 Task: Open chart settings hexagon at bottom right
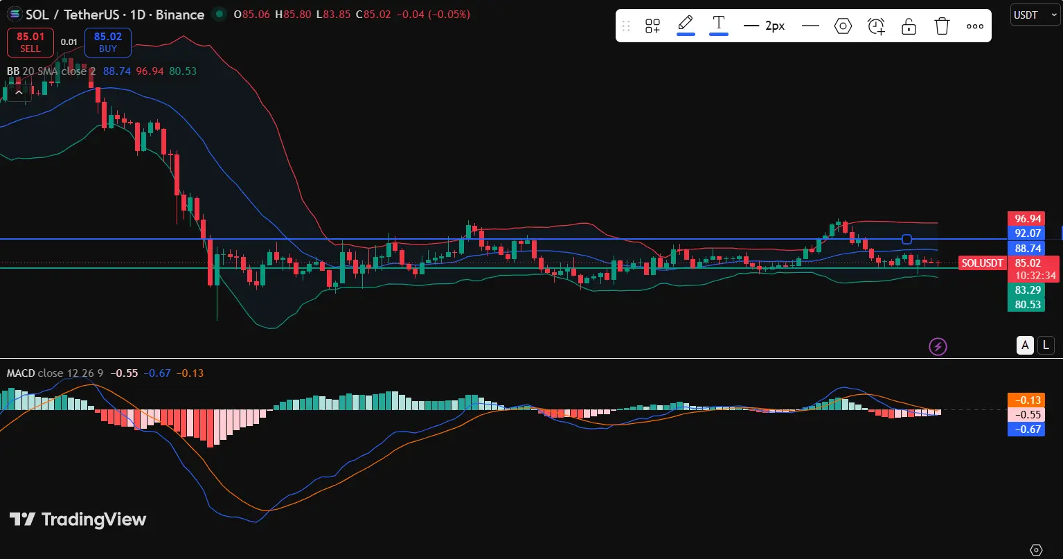coord(1037,549)
